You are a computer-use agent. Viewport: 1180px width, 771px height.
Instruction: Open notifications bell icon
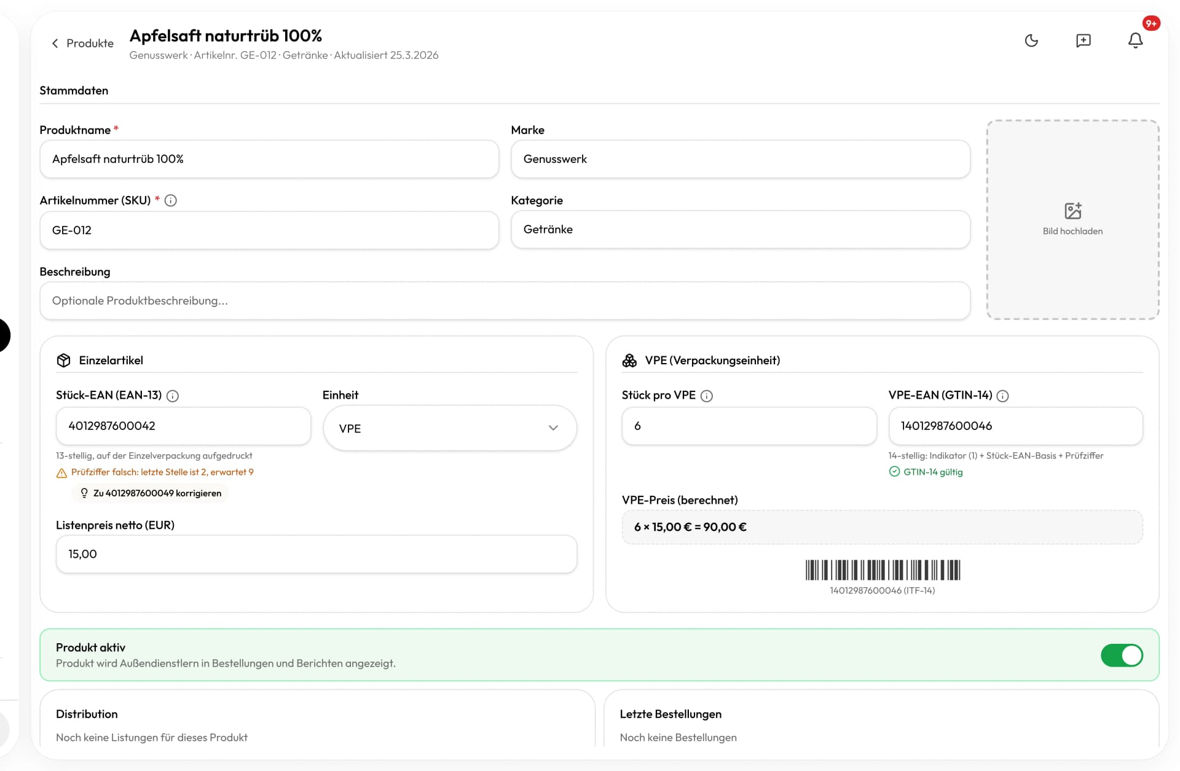click(1135, 41)
